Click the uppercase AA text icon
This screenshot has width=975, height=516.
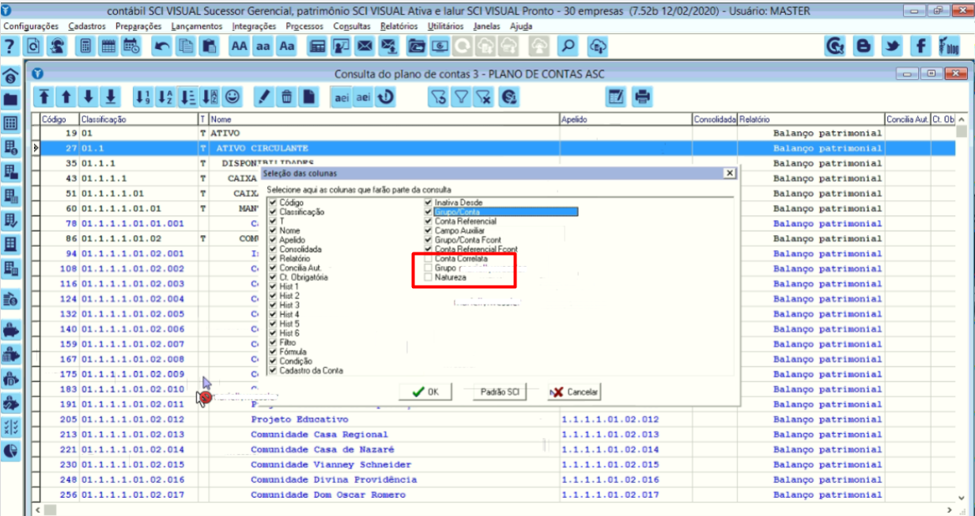point(239,47)
